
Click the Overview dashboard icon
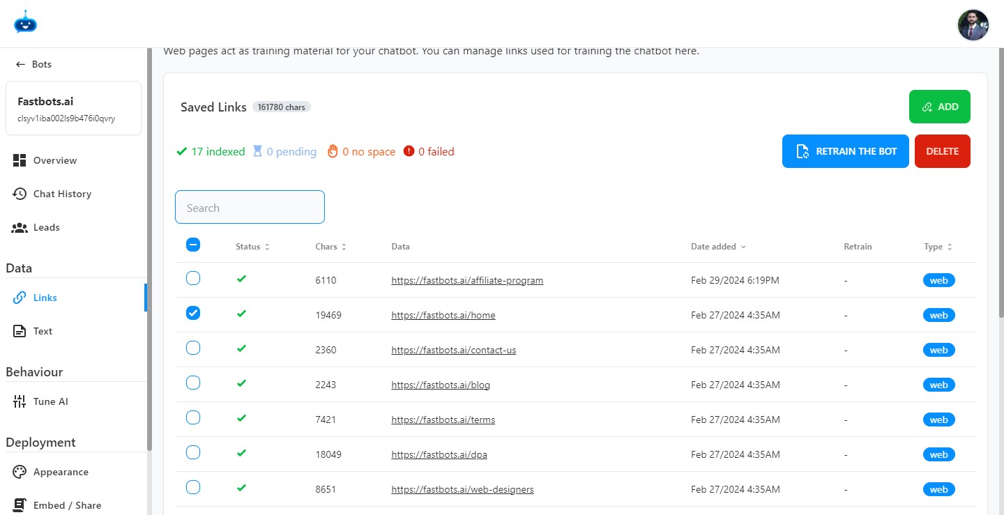click(20, 160)
